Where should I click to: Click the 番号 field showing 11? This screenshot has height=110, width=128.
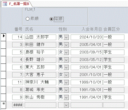point(17,82)
